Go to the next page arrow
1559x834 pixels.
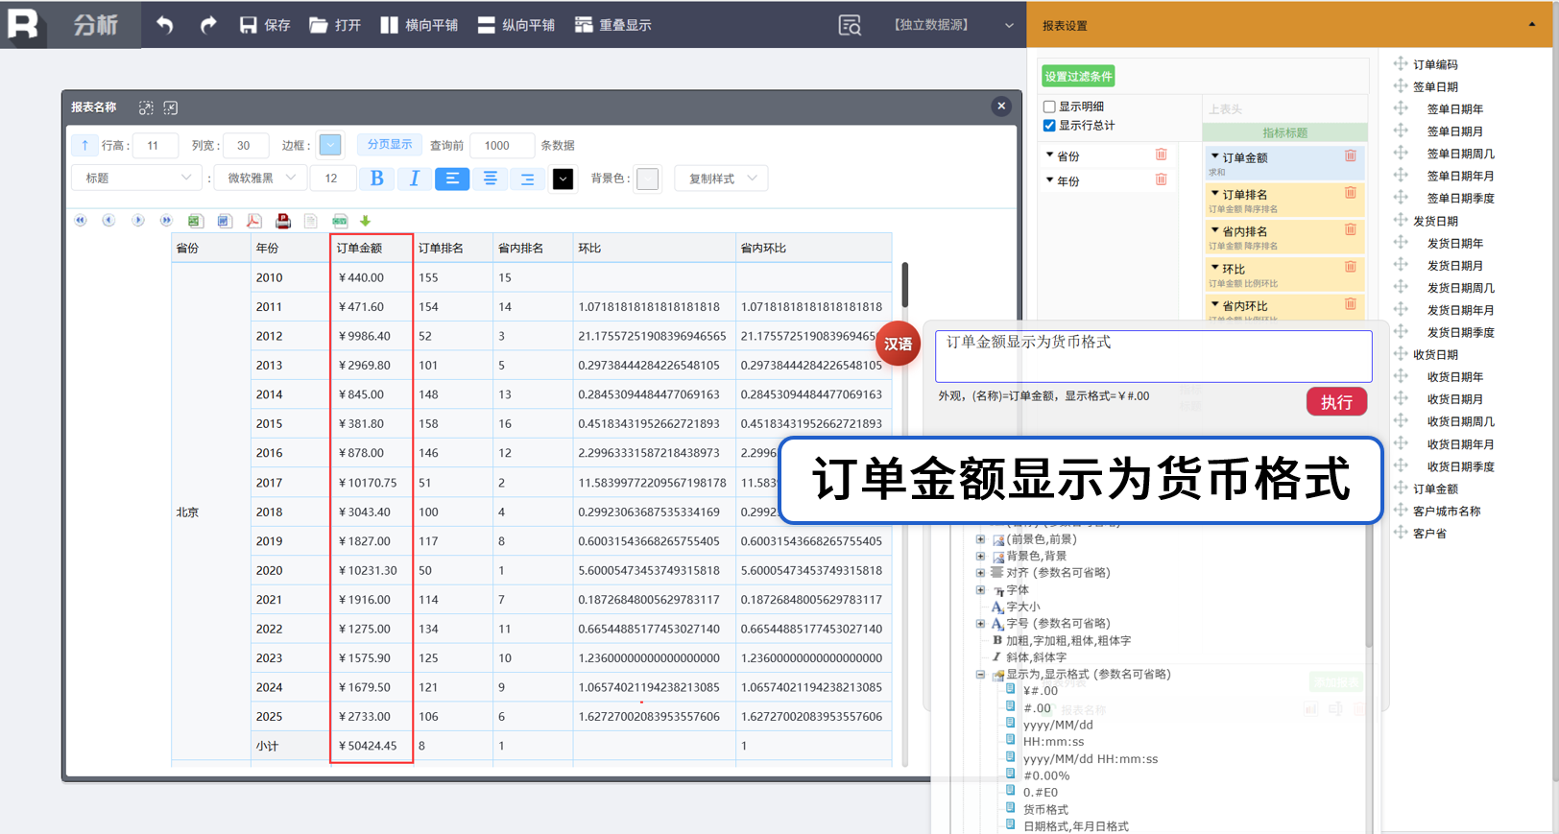coord(138,221)
